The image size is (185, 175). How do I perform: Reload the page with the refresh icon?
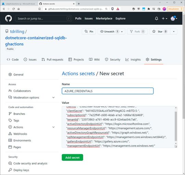point(14,9)
